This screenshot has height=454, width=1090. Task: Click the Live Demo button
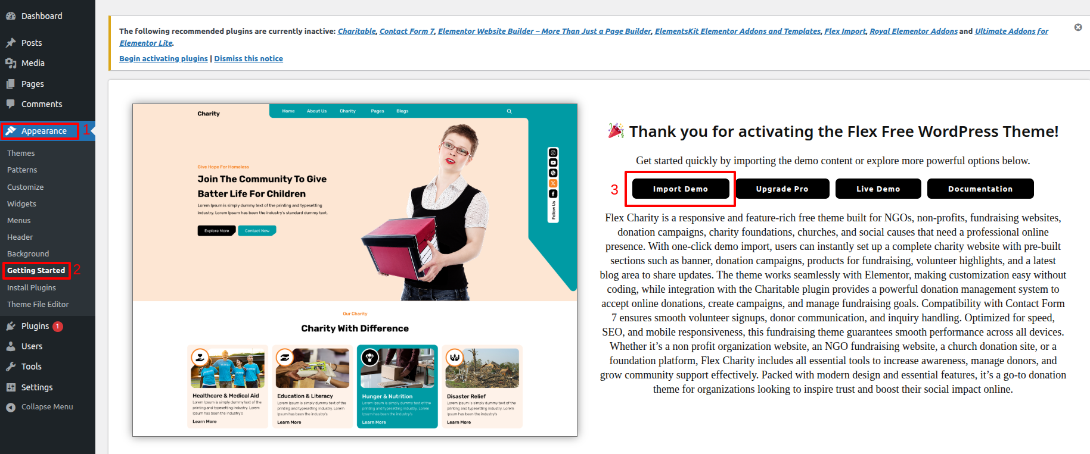tap(878, 189)
